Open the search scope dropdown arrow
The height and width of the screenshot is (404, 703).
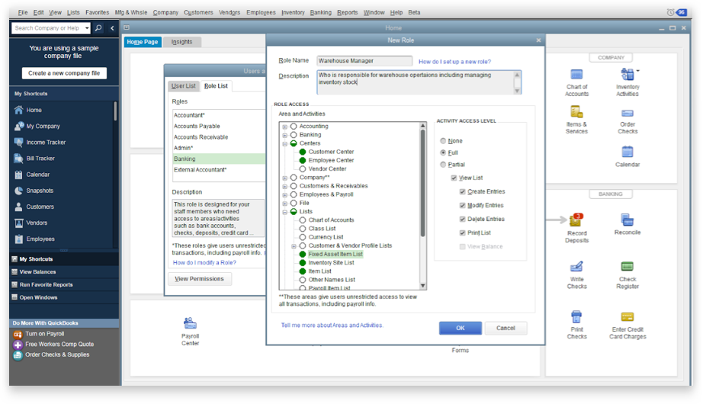86,27
